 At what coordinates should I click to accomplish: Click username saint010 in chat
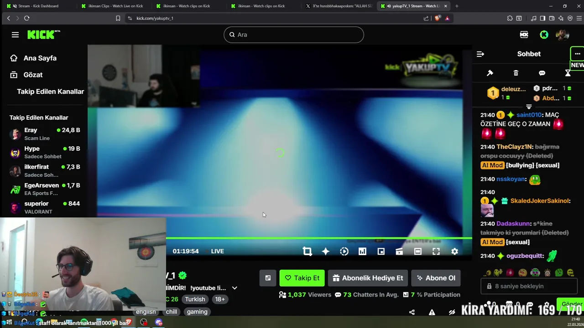(x=529, y=115)
